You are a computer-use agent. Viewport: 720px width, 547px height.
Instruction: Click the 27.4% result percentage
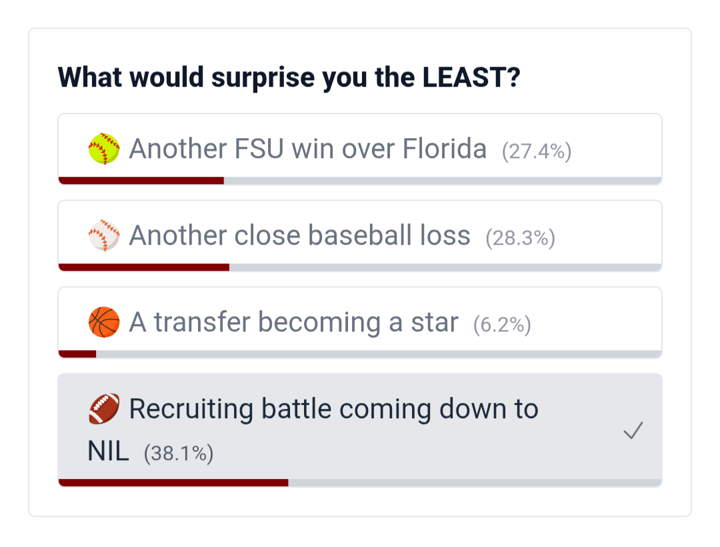click(x=537, y=151)
